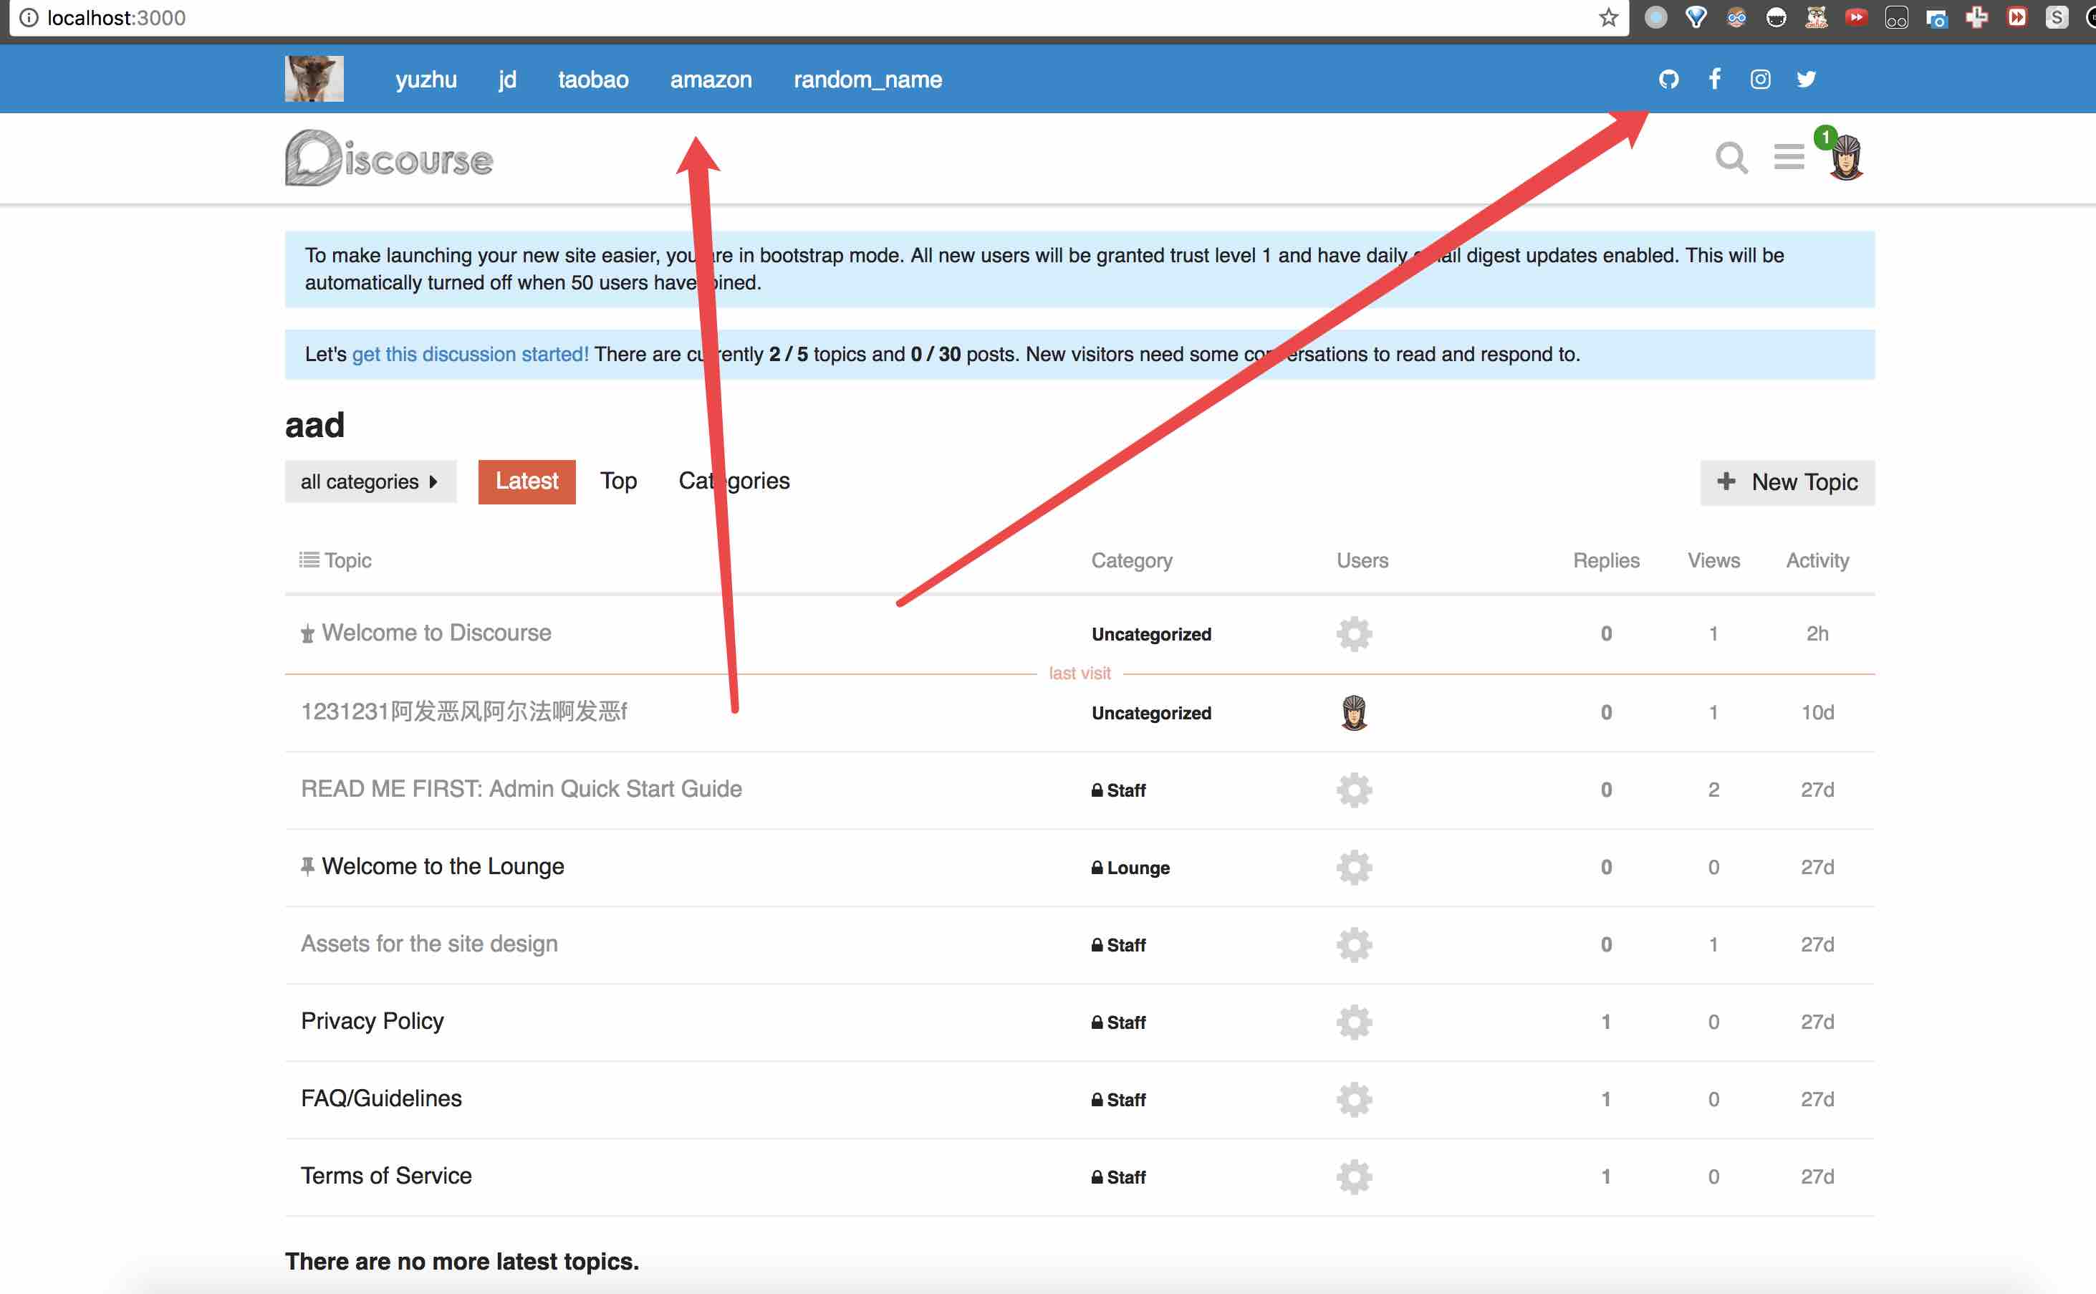
Task: Select the Latest tab
Action: [526, 481]
